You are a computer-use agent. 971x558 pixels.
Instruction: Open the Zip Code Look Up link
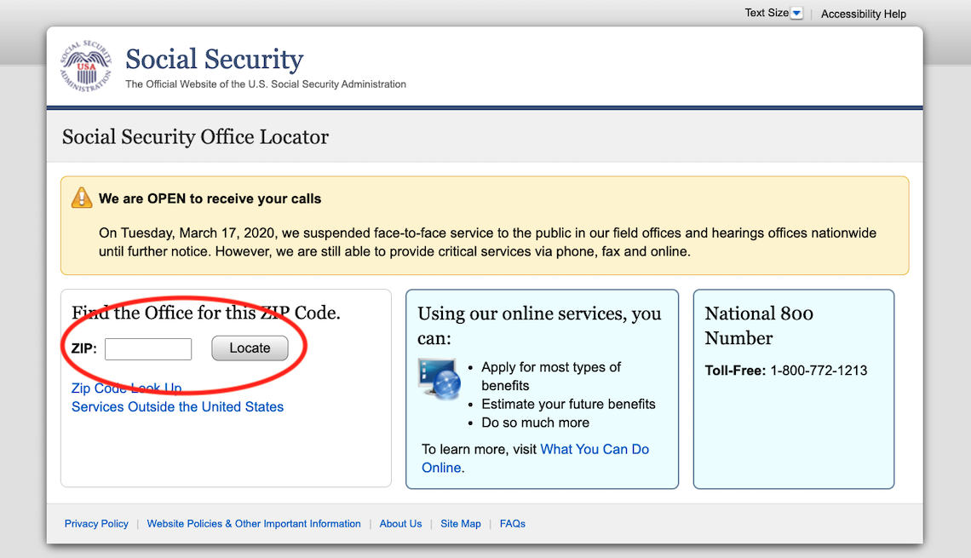point(126,388)
